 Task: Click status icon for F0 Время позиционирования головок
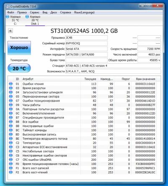click(11, 164)
